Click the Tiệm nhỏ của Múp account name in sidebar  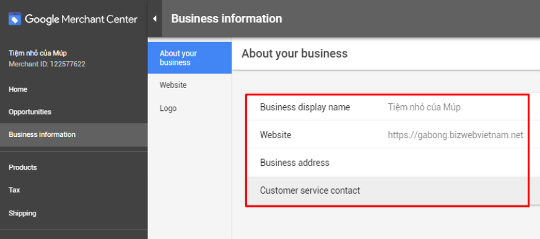click(x=38, y=53)
